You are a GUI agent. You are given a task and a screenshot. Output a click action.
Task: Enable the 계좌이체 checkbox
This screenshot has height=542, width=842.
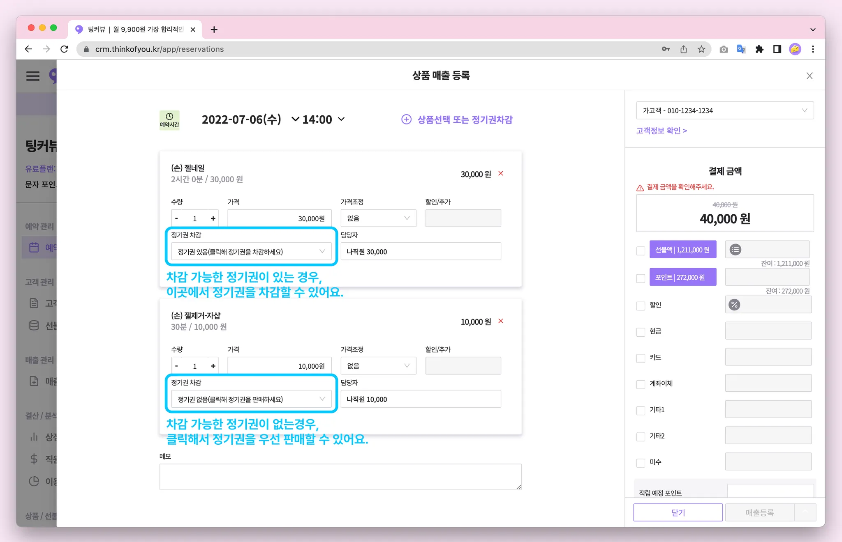tap(641, 384)
